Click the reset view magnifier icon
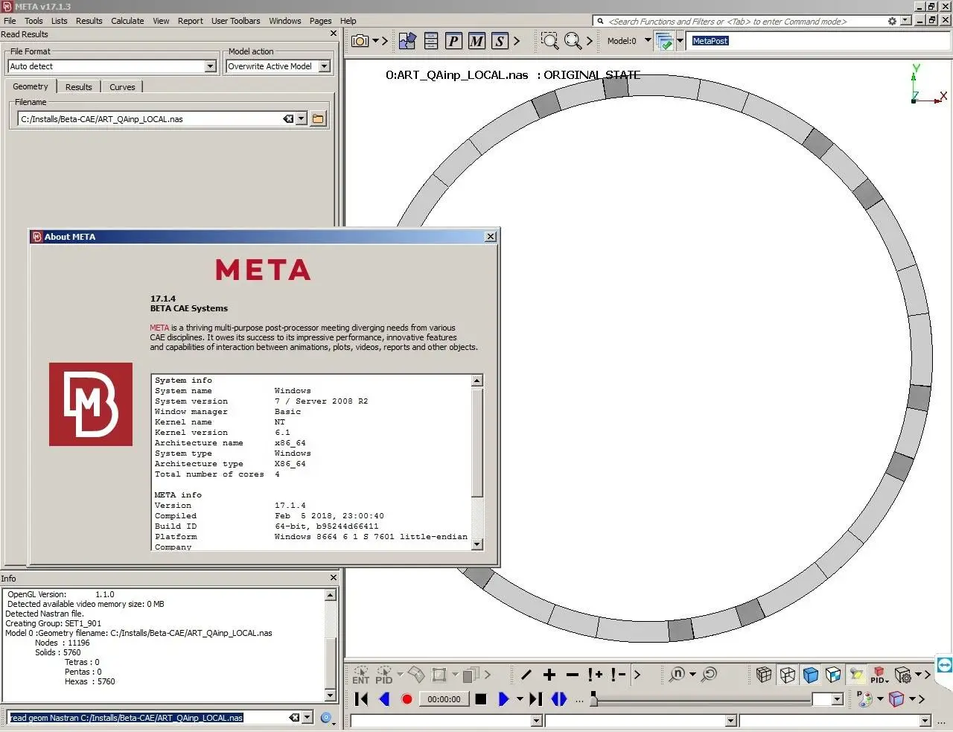This screenshot has height=732, width=953. [710, 675]
